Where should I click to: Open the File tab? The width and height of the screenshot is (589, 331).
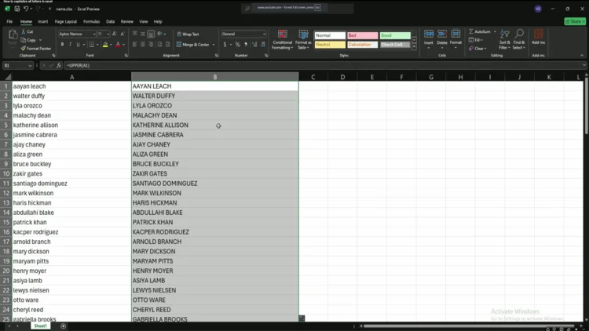coord(9,22)
